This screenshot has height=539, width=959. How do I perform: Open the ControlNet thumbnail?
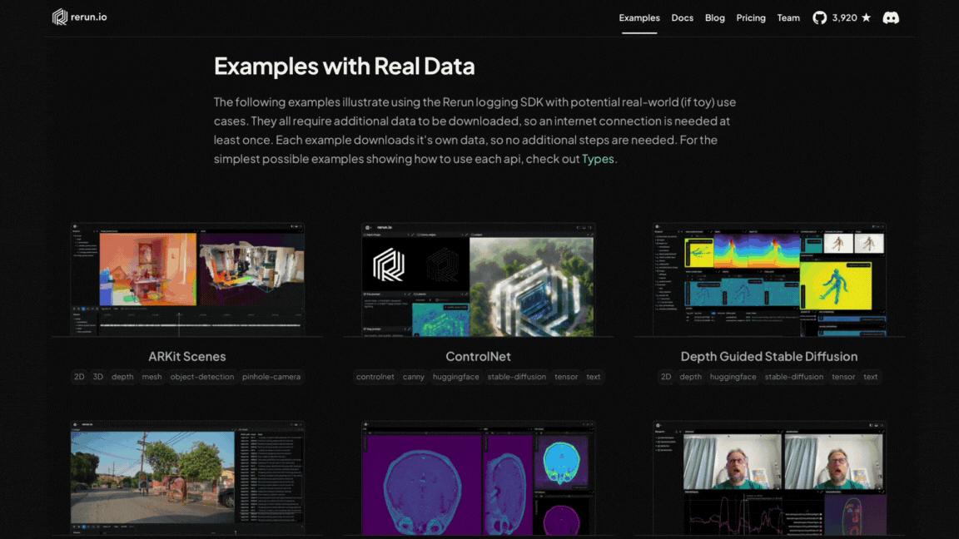click(x=479, y=279)
